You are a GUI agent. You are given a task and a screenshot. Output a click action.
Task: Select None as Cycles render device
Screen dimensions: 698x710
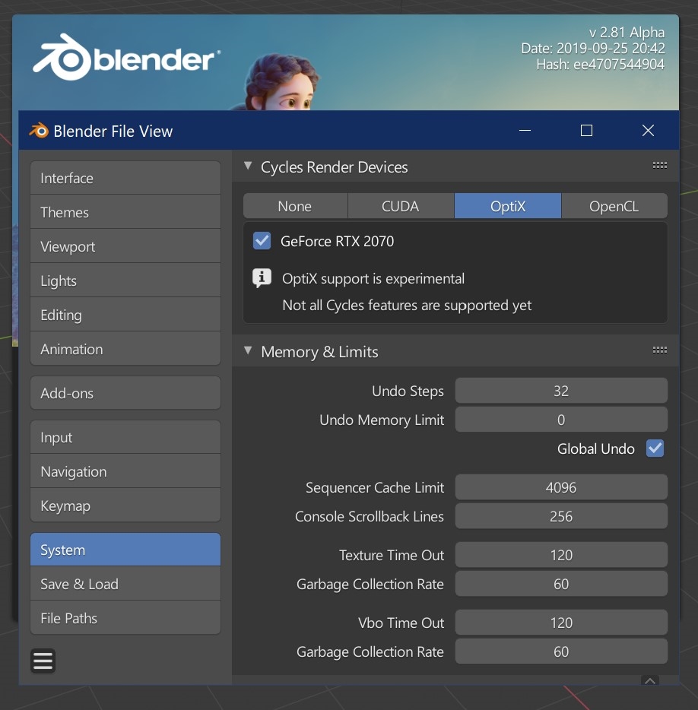[295, 206]
